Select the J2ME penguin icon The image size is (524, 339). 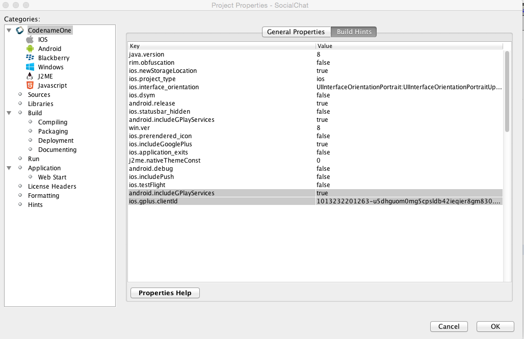[30, 76]
